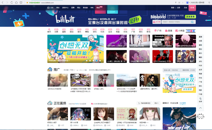This screenshot has width=212, height=130.
Task: Click the bilibili logo in the banner
Action: click(x=65, y=19)
